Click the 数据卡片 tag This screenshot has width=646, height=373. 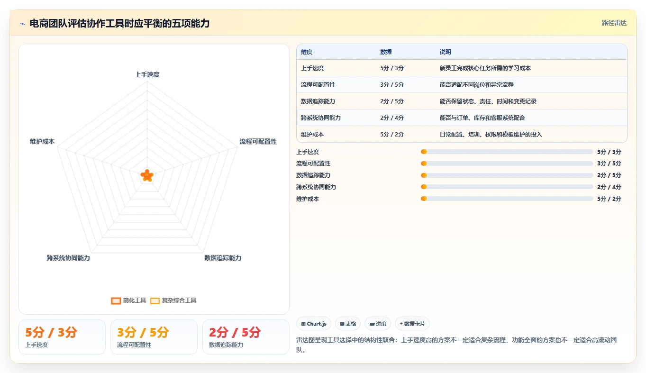(412, 324)
